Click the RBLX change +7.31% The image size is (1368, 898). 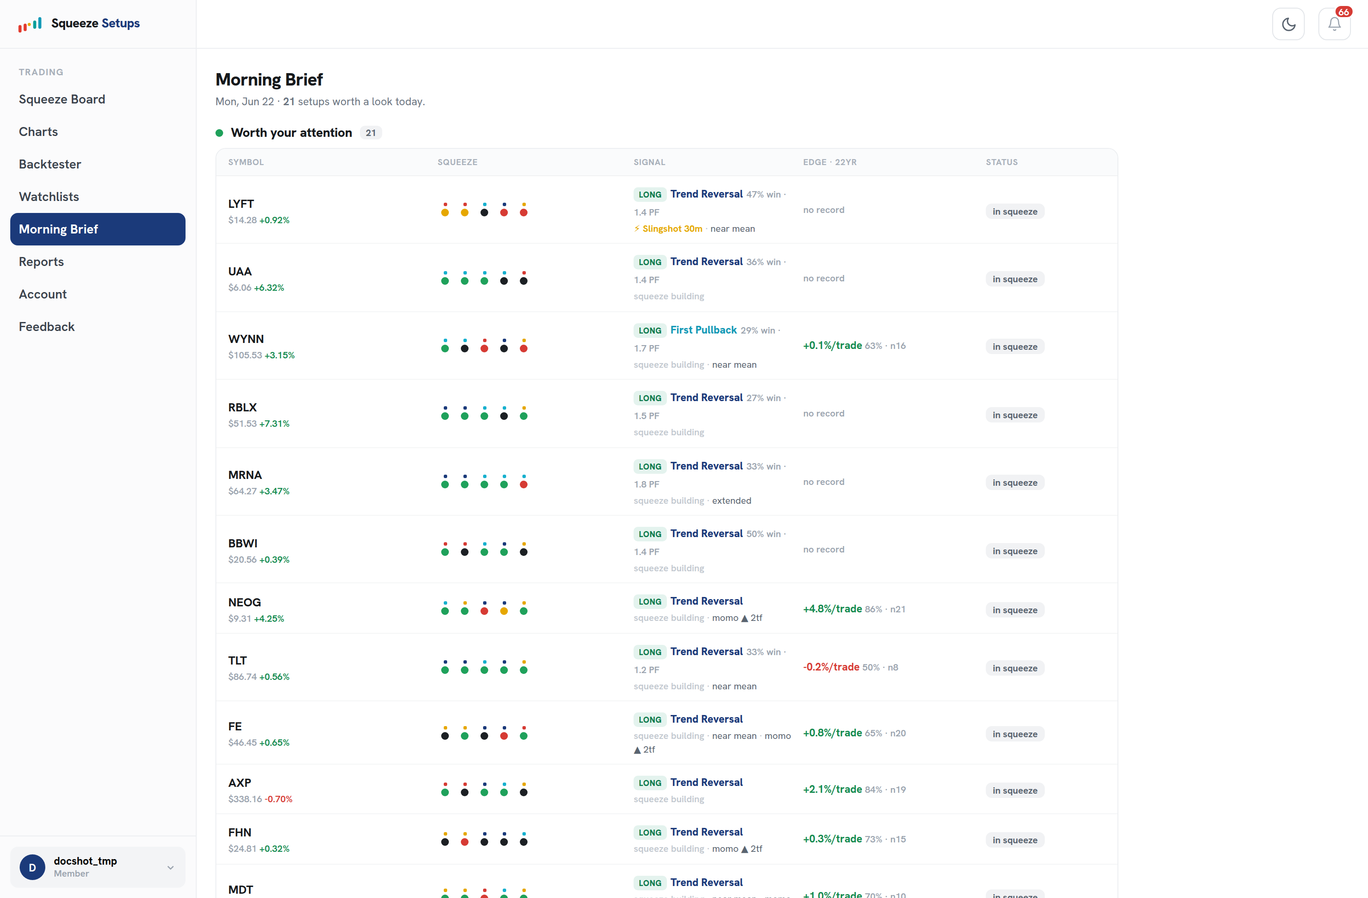point(274,423)
